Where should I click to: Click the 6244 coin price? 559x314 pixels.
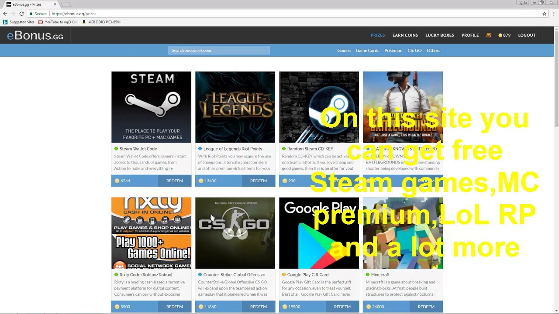(x=123, y=181)
